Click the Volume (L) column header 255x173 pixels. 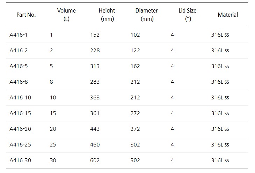coord(66,15)
